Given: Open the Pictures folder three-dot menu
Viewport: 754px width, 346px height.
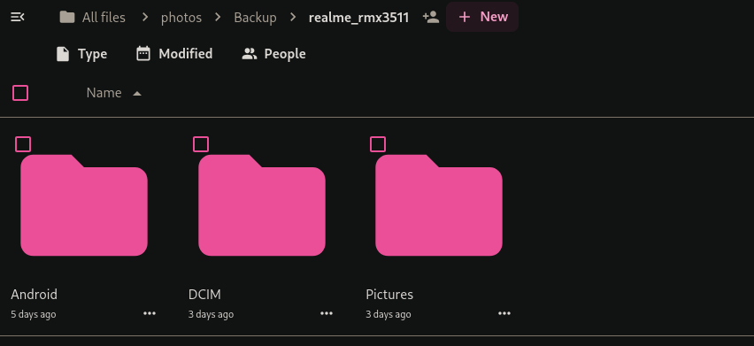Looking at the screenshot, I should point(504,313).
